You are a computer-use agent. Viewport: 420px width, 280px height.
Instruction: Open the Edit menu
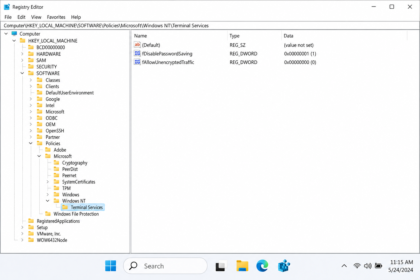[x=21, y=17]
